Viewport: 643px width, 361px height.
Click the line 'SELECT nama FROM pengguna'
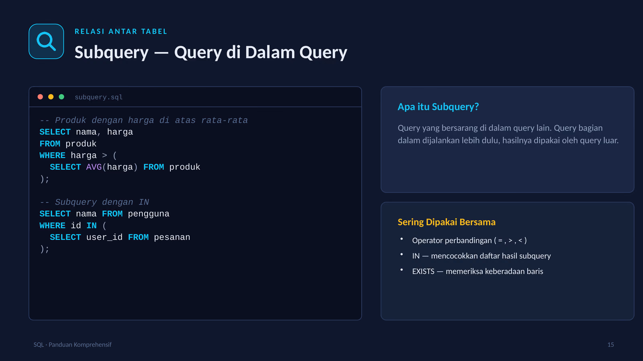pos(104,214)
